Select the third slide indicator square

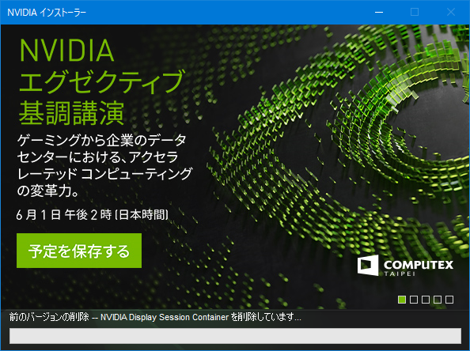(x=426, y=300)
